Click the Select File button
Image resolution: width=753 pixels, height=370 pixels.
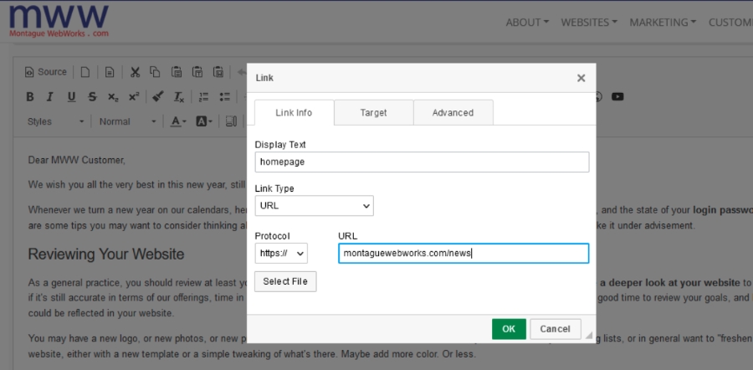285,281
